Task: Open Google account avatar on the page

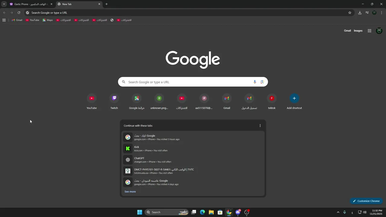Action: (379, 31)
